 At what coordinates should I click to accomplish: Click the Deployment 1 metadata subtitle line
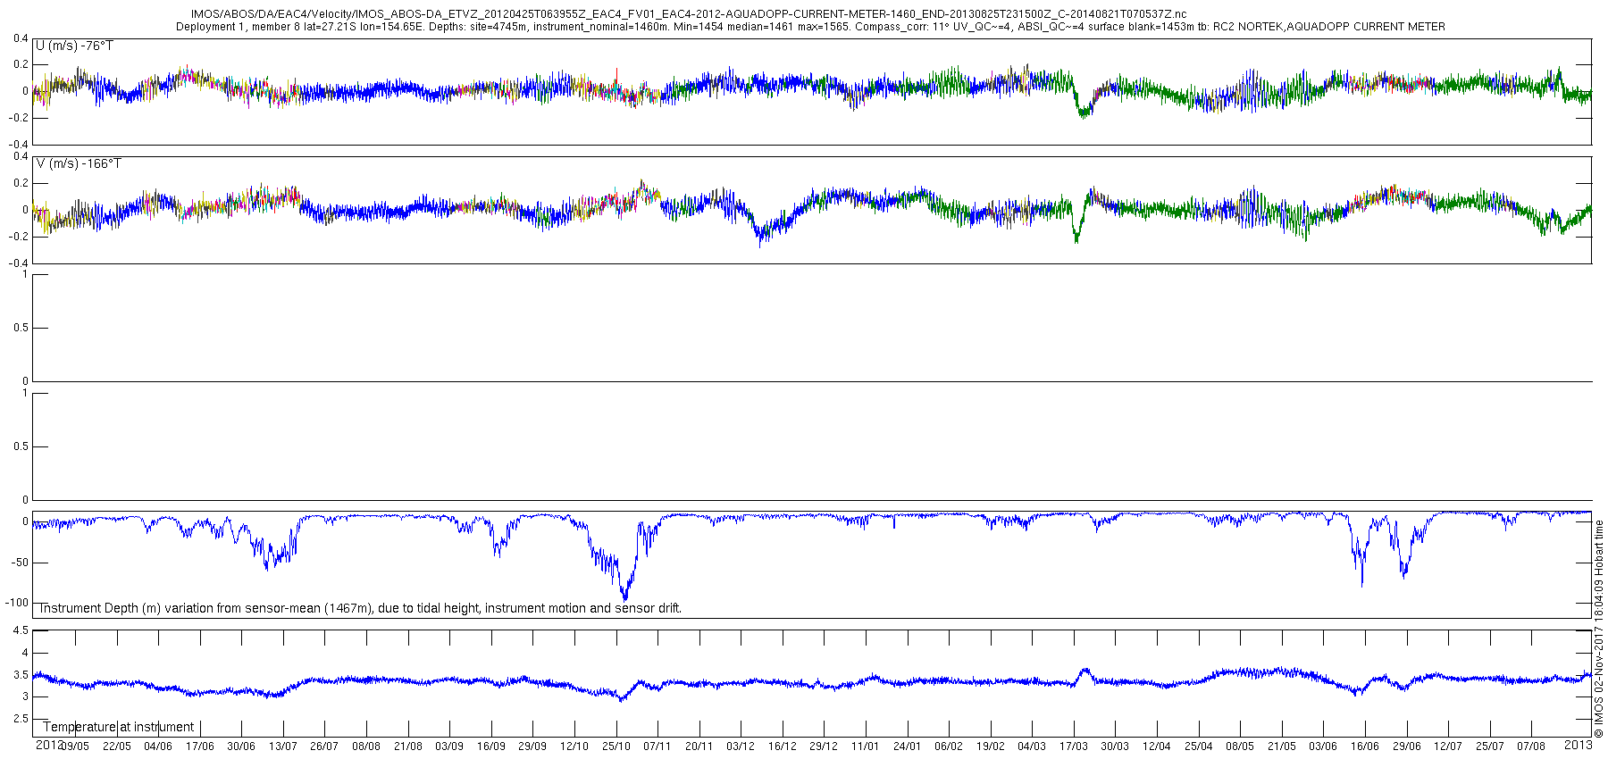810,27
